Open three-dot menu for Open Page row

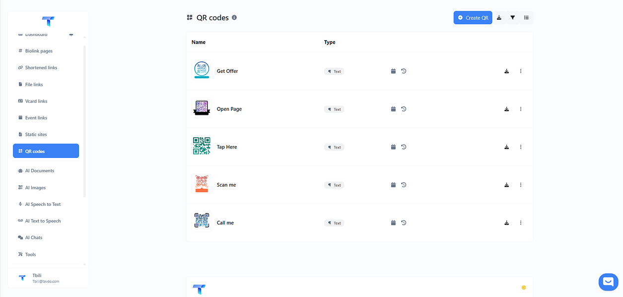pos(520,109)
